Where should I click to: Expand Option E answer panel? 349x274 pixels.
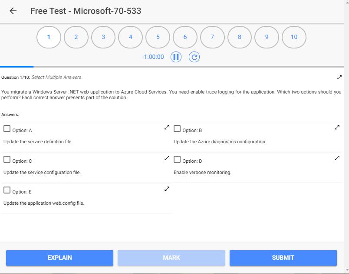(x=167, y=189)
